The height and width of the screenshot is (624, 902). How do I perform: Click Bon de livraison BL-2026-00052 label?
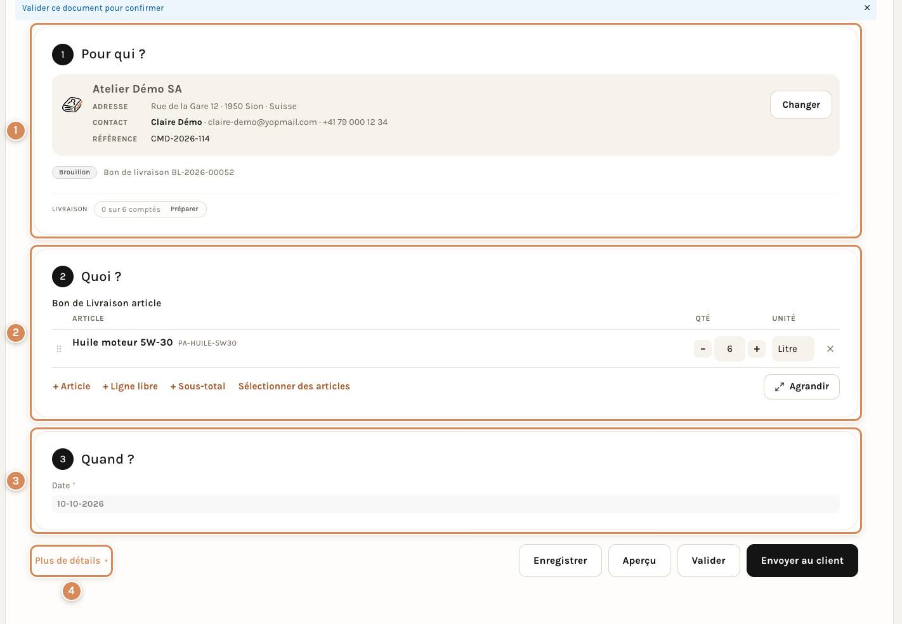coord(169,172)
